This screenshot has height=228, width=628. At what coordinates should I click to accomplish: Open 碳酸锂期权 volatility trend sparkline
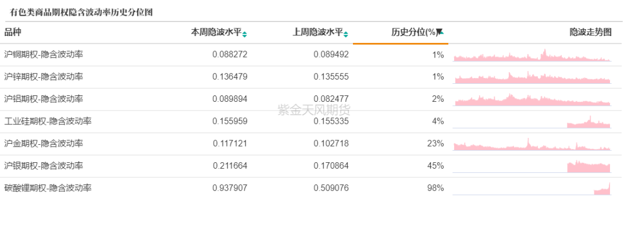[532, 188]
